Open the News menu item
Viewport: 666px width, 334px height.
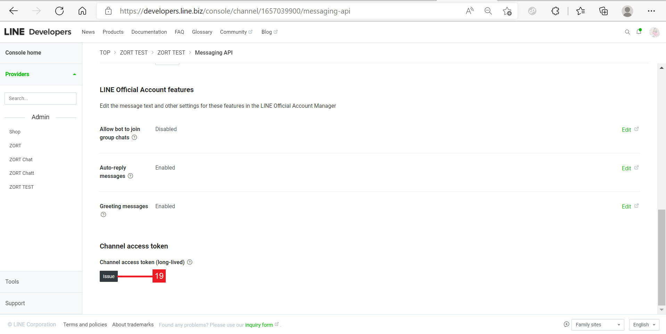coord(88,32)
